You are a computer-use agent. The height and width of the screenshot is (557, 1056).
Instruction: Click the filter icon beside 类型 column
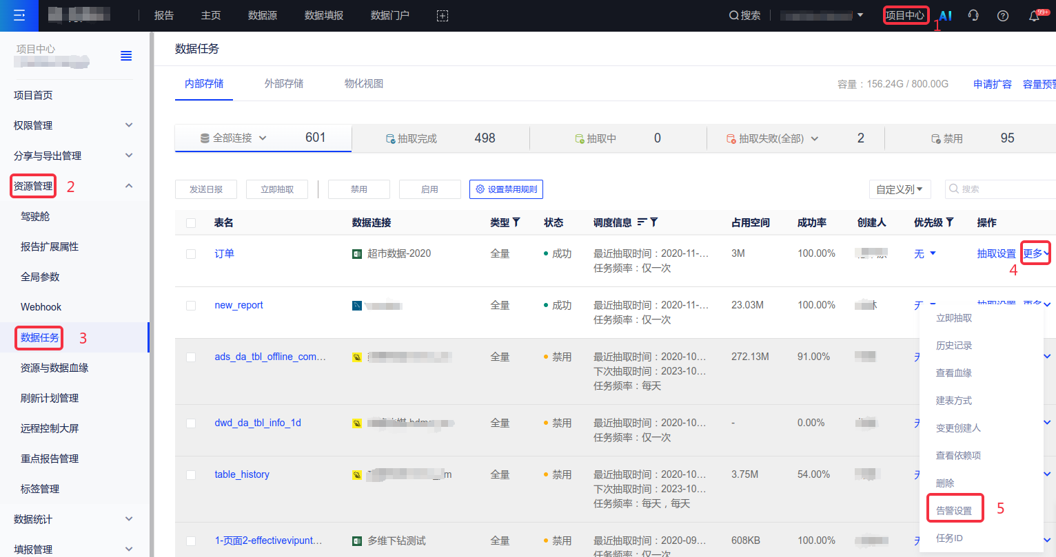pos(516,222)
